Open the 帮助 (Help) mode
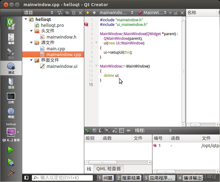This screenshot has height=182, width=220. (11, 113)
